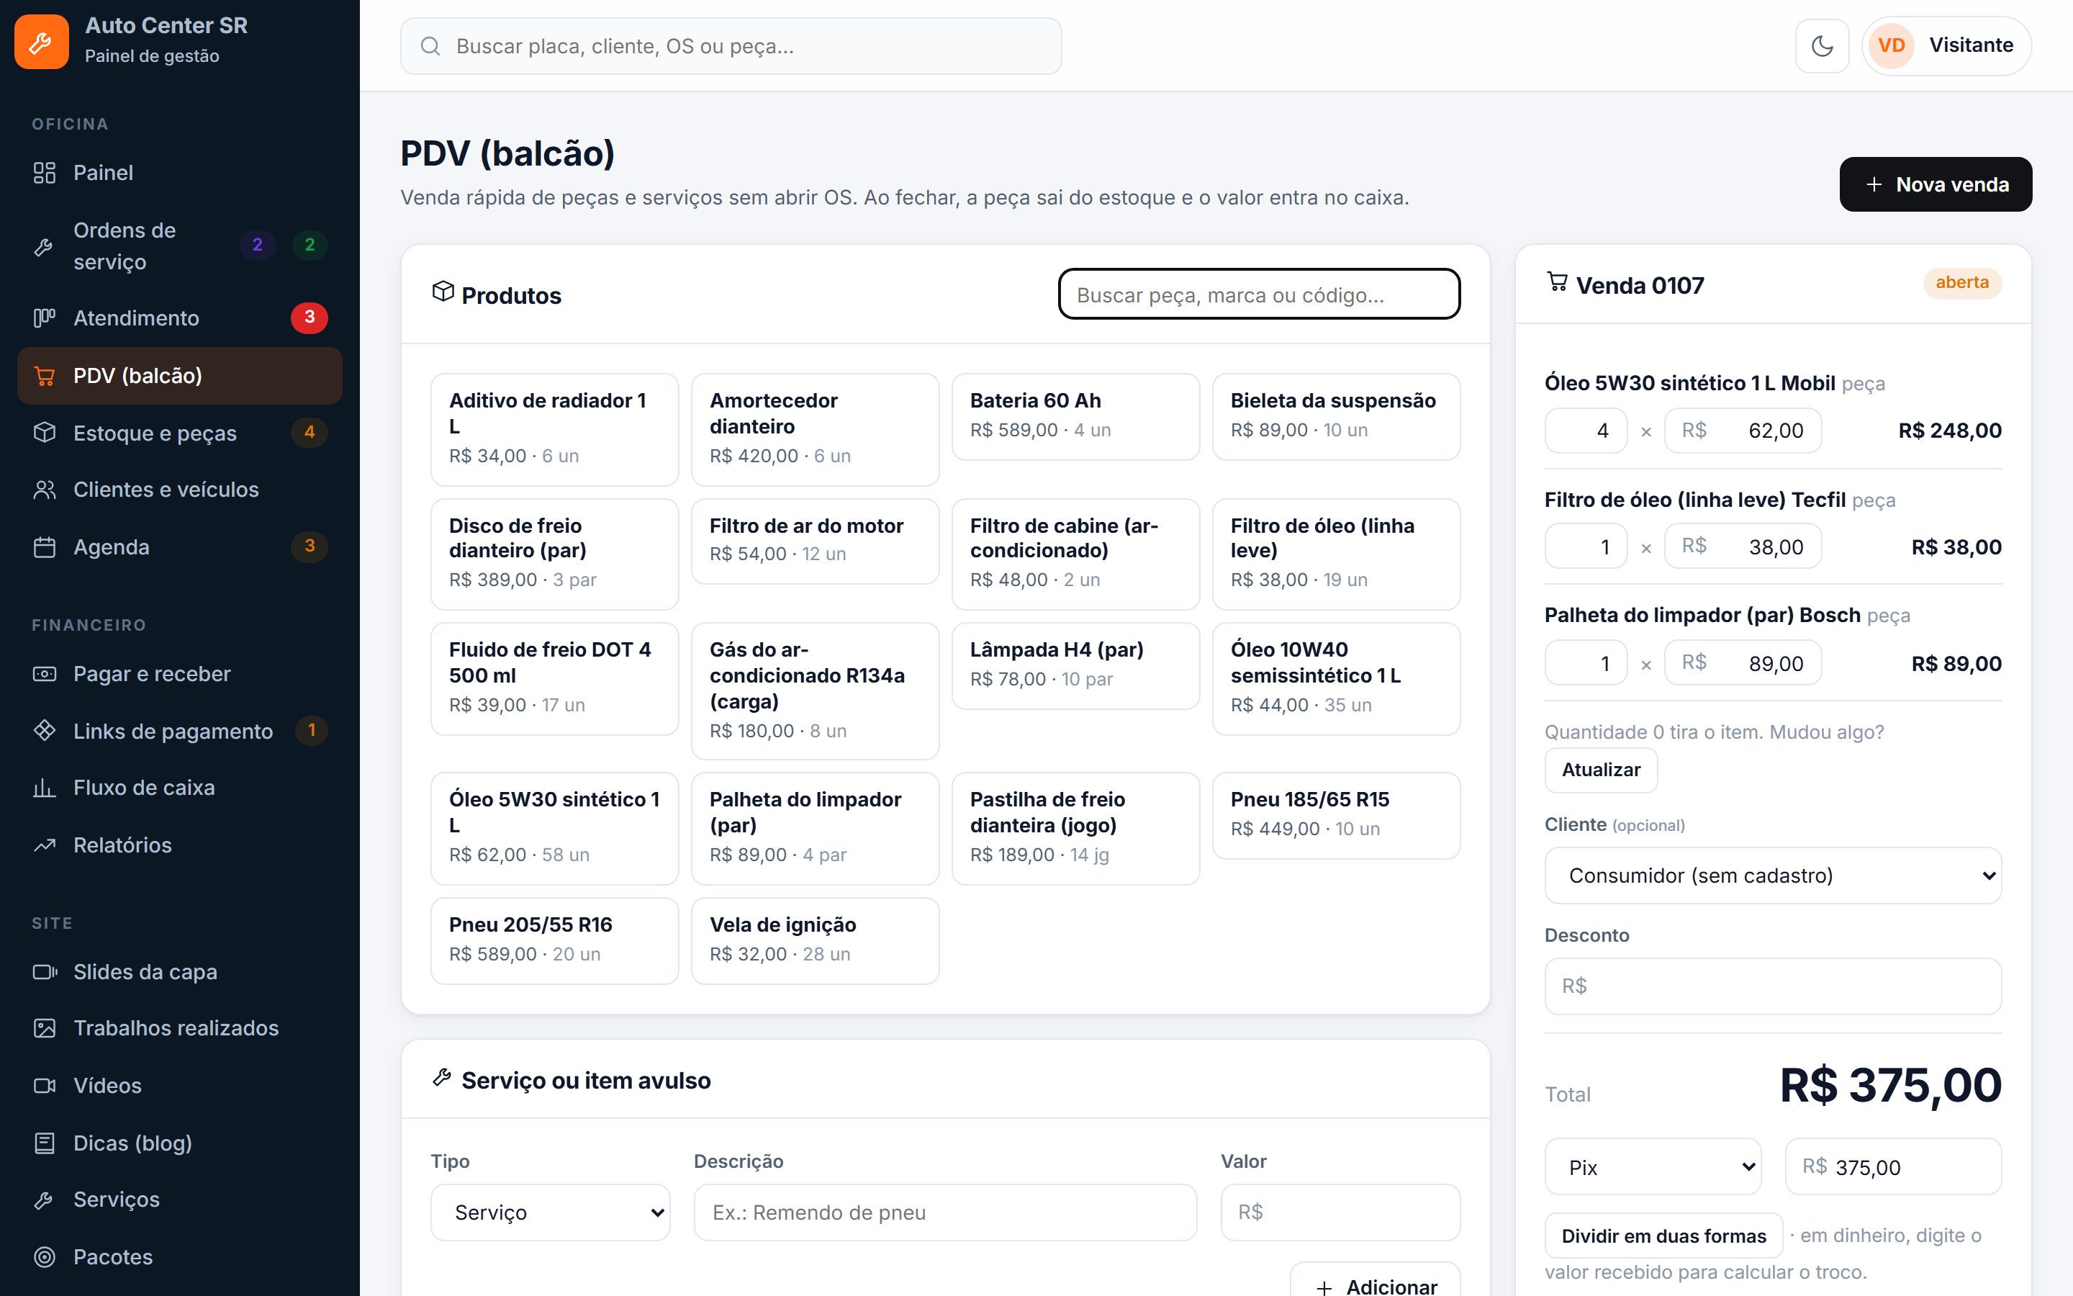Open Painel via its grid icon
2073x1296 pixels.
[x=45, y=172]
